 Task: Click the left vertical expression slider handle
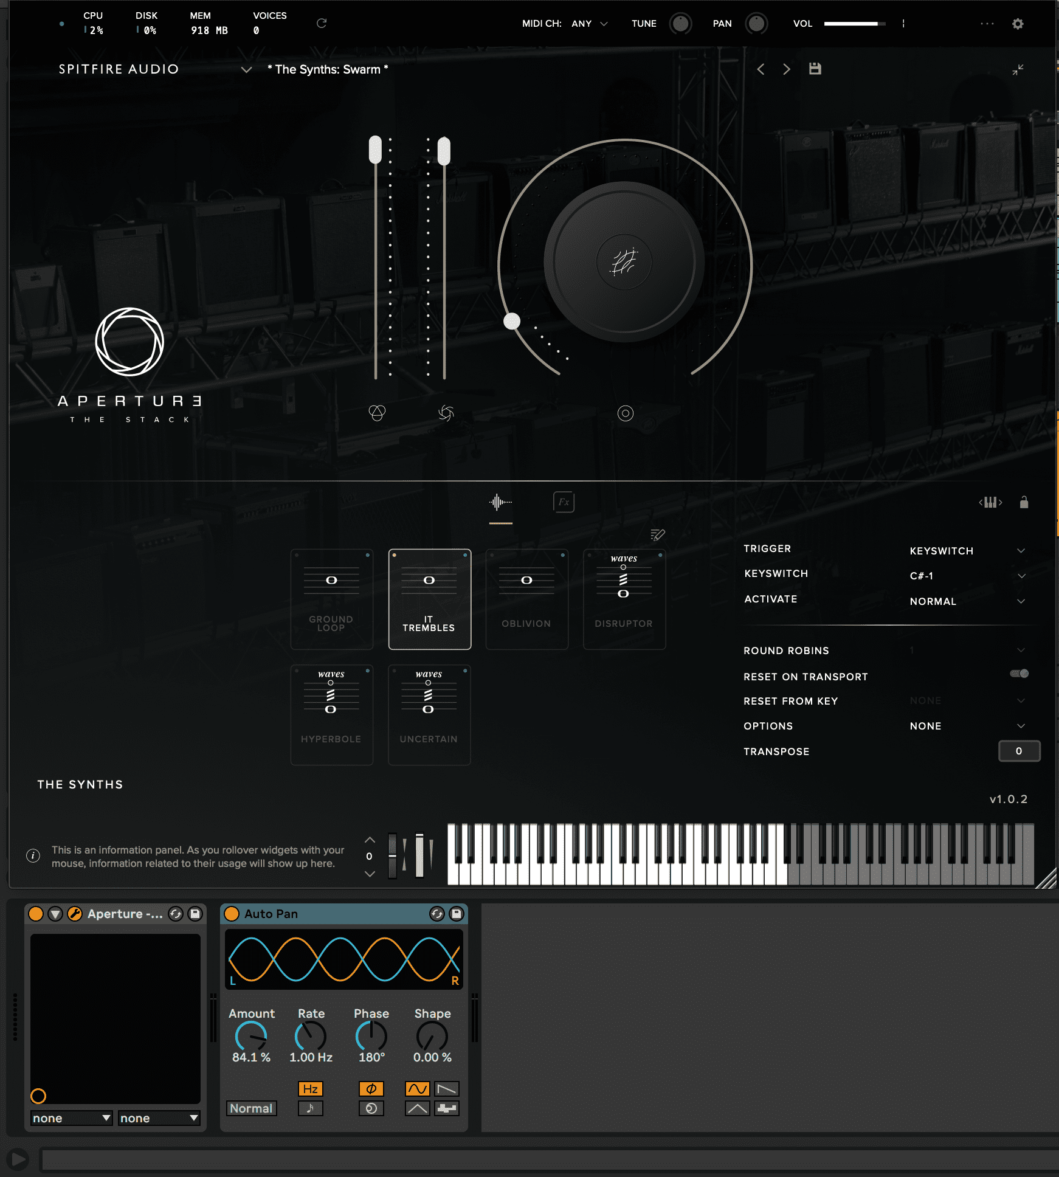(376, 150)
